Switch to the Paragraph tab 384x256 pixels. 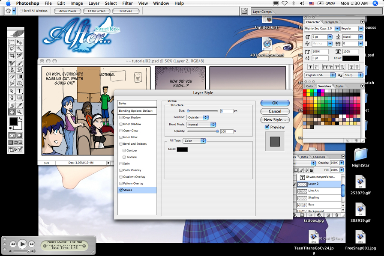pos(331,22)
